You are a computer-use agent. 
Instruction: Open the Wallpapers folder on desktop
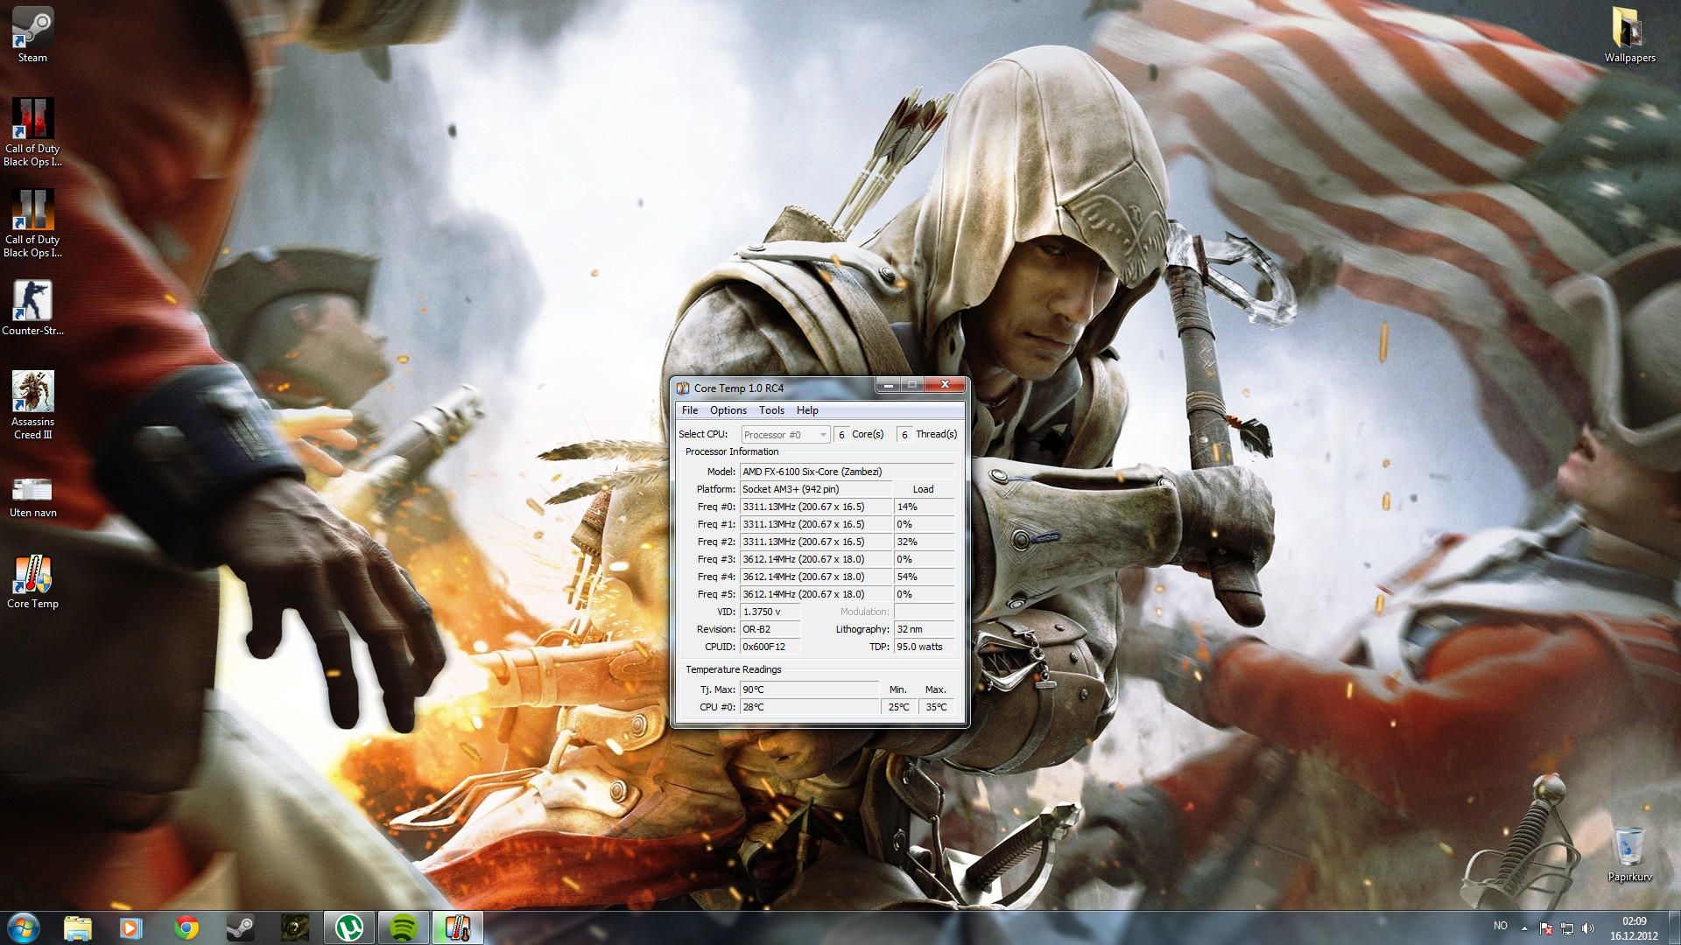click(x=1629, y=35)
